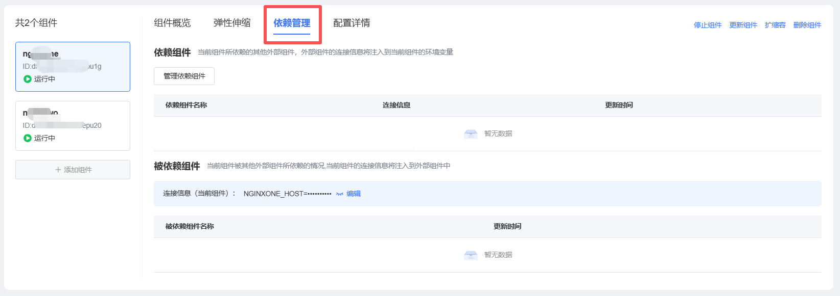Select the second component card ending in epu20
The image size is (840, 296).
pos(73,126)
